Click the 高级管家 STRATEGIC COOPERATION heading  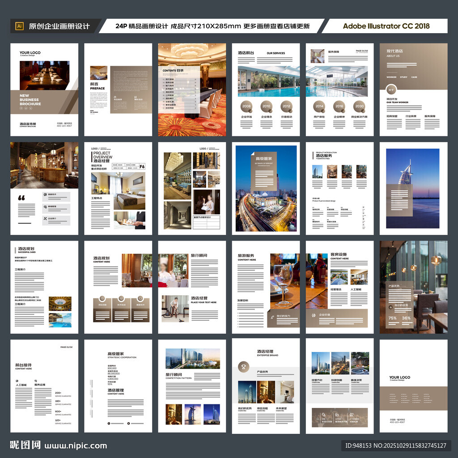tap(122, 355)
